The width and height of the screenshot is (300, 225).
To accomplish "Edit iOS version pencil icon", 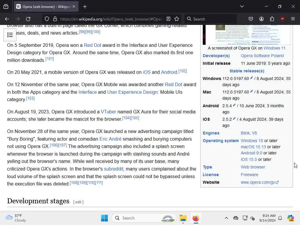I will (x=234, y=119).
